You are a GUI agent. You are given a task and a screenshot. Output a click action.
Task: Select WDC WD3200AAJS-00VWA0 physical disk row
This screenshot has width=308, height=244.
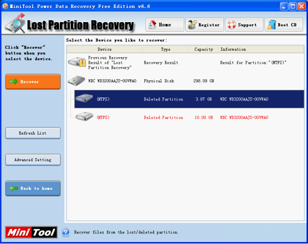click(185, 81)
